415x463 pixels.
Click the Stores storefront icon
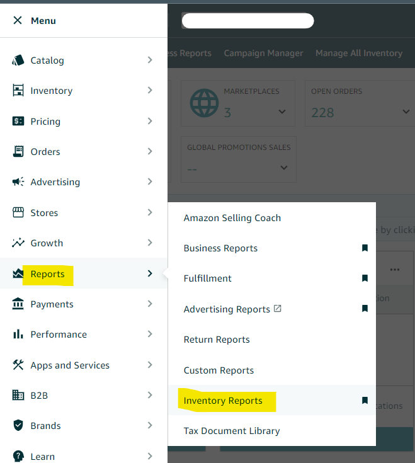[x=18, y=212]
